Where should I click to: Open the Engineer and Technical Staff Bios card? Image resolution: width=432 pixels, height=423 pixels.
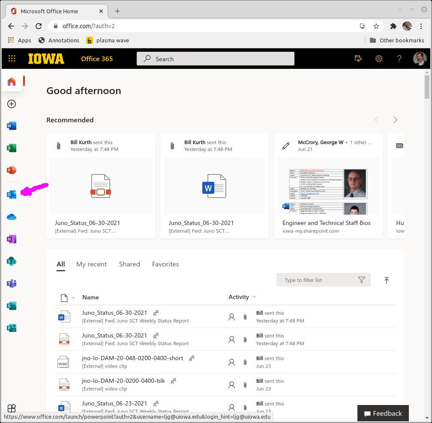328,186
